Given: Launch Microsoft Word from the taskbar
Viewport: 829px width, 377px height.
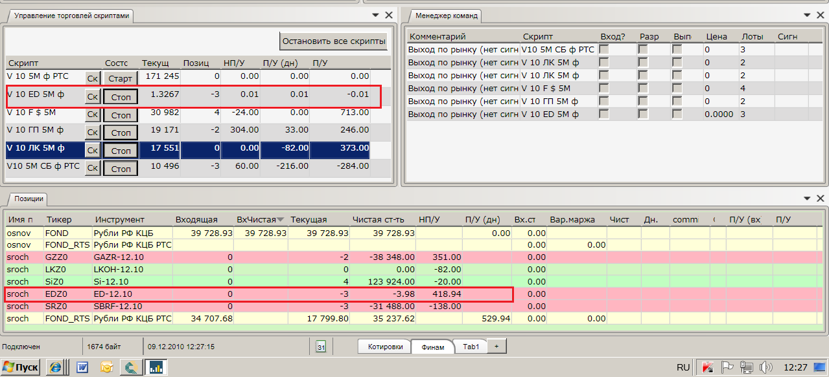Looking at the screenshot, I should 82,367.
